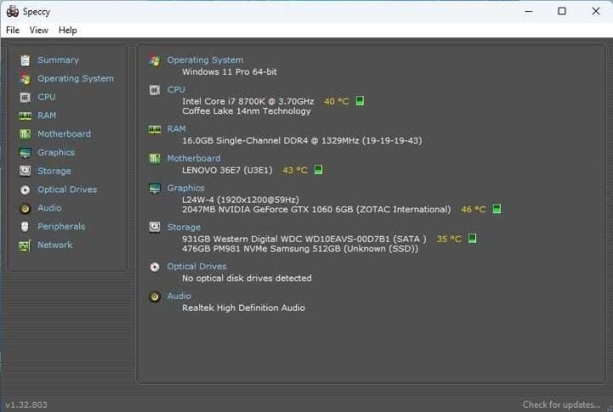Go to Operating System section in sidebar
The image size is (613, 412).
[x=76, y=78]
